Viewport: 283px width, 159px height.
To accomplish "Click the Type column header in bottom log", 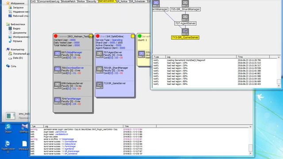I will 37,126.
